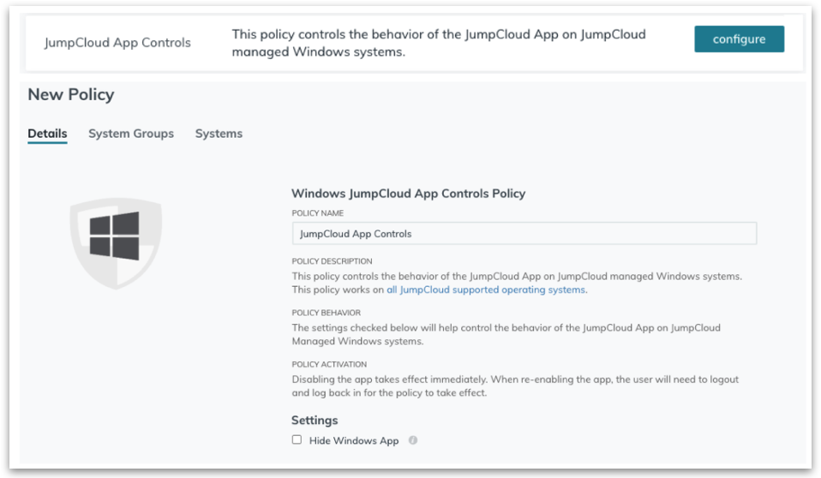This screenshot has height=478, width=821.
Task: Click Windows JumpCloud App Controls Policy heading
Action: click(408, 194)
